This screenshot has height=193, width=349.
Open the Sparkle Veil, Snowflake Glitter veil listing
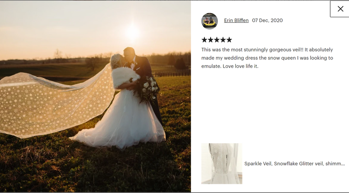[x=295, y=164]
